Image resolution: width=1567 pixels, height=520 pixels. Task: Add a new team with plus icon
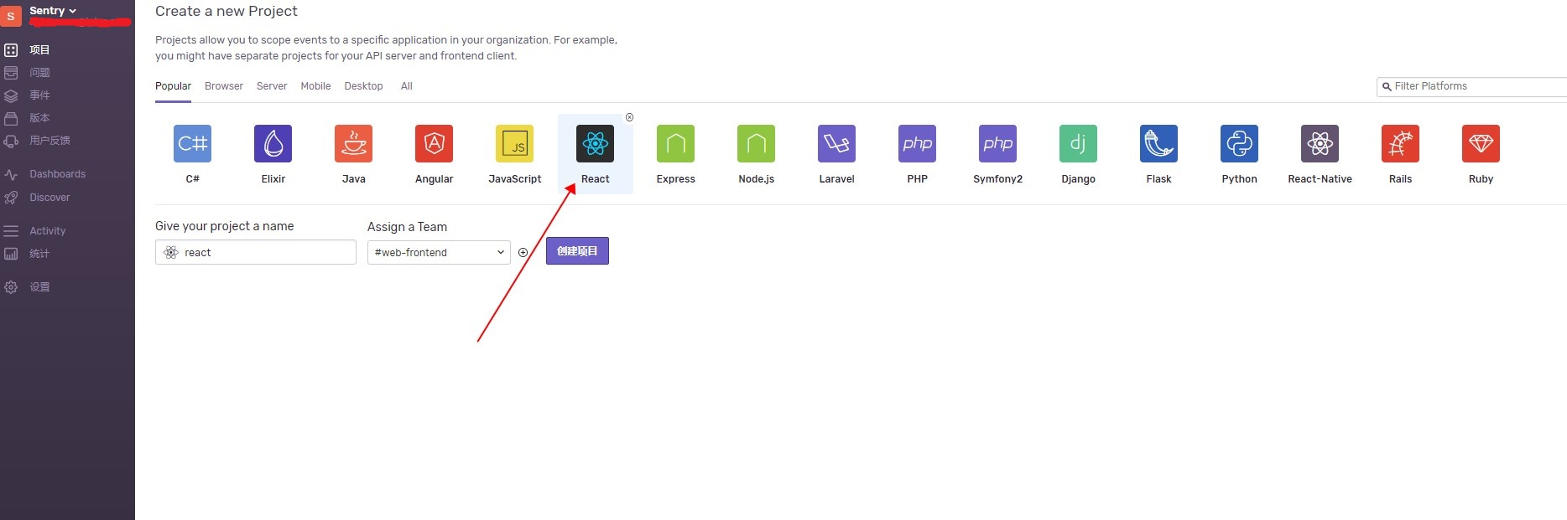click(523, 252)
